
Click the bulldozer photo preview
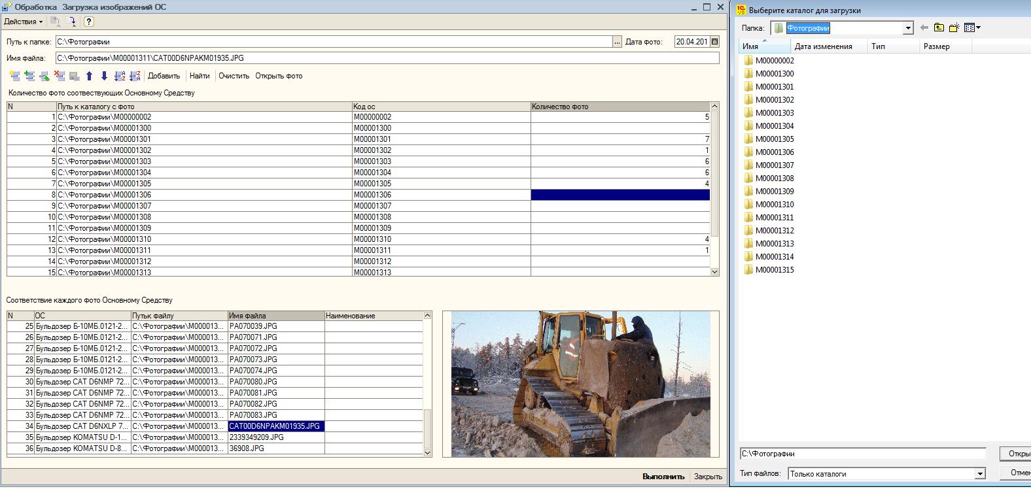pos(580,384)
